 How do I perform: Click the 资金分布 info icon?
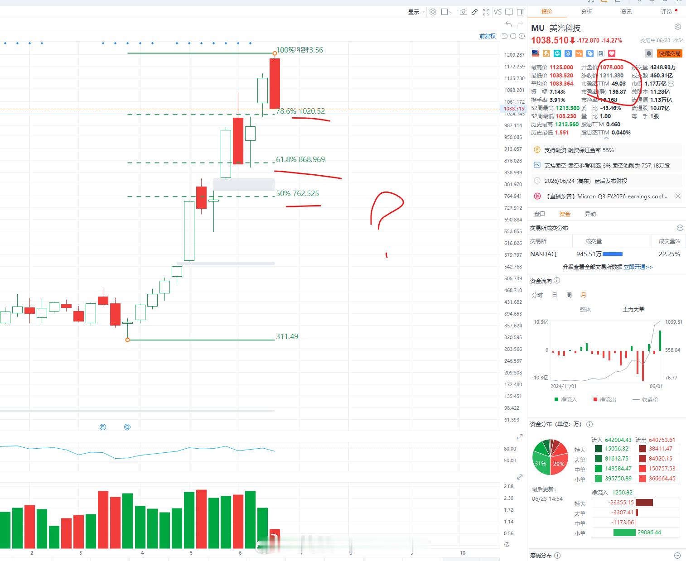point(589,424)
